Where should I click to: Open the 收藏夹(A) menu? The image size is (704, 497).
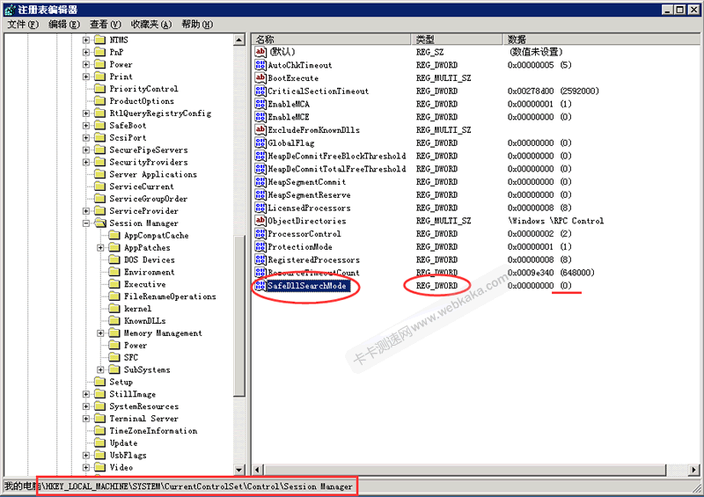pos(150,25)
